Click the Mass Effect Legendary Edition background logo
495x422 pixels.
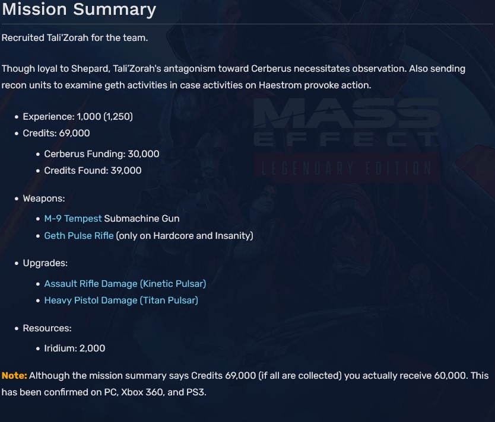tap(345, 139)
